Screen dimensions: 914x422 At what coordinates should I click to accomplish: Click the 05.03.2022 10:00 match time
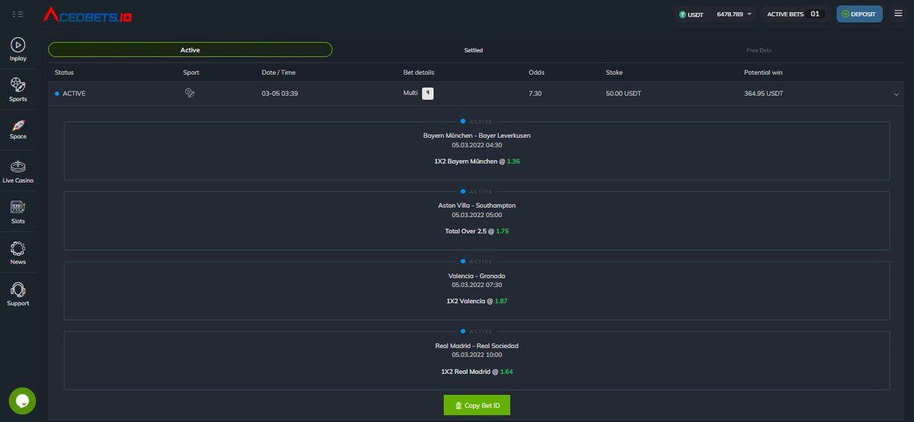(477, 355)
